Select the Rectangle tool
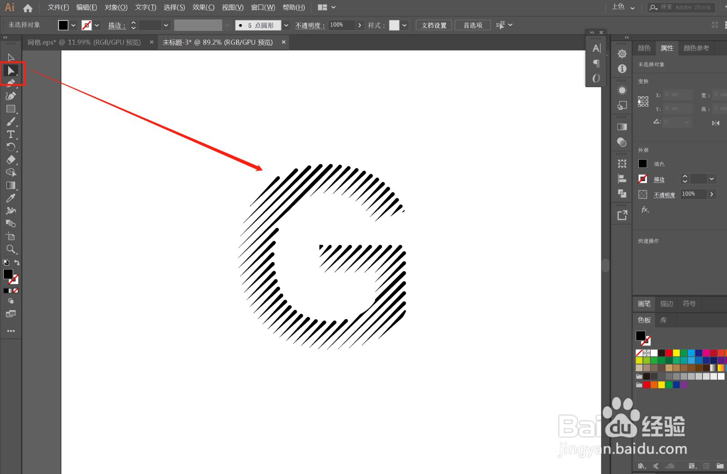Viewport: 727px width, 474px height. (11, 109)
